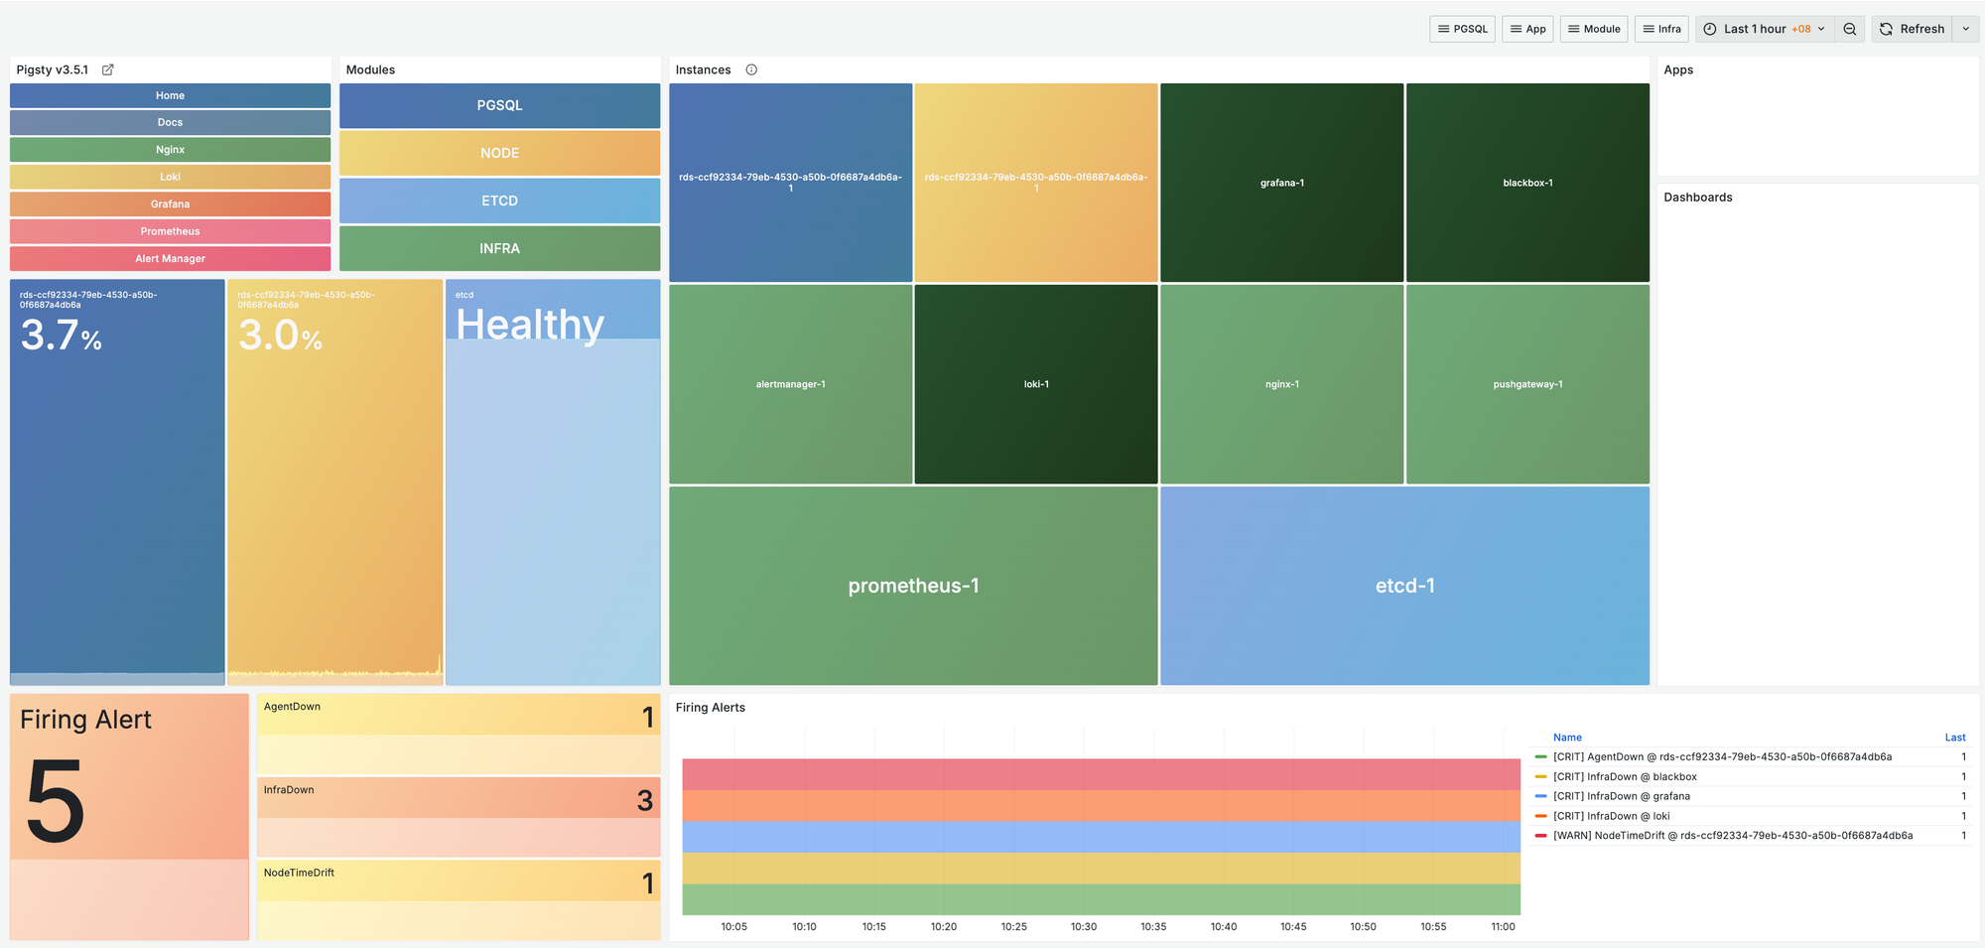This screenshot has height=948, width=1985.
Task: Open the prometheus-1 instance tile
Action: tap(913, 586)
